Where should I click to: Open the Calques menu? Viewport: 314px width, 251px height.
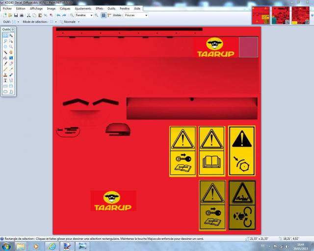pos(65,9)
